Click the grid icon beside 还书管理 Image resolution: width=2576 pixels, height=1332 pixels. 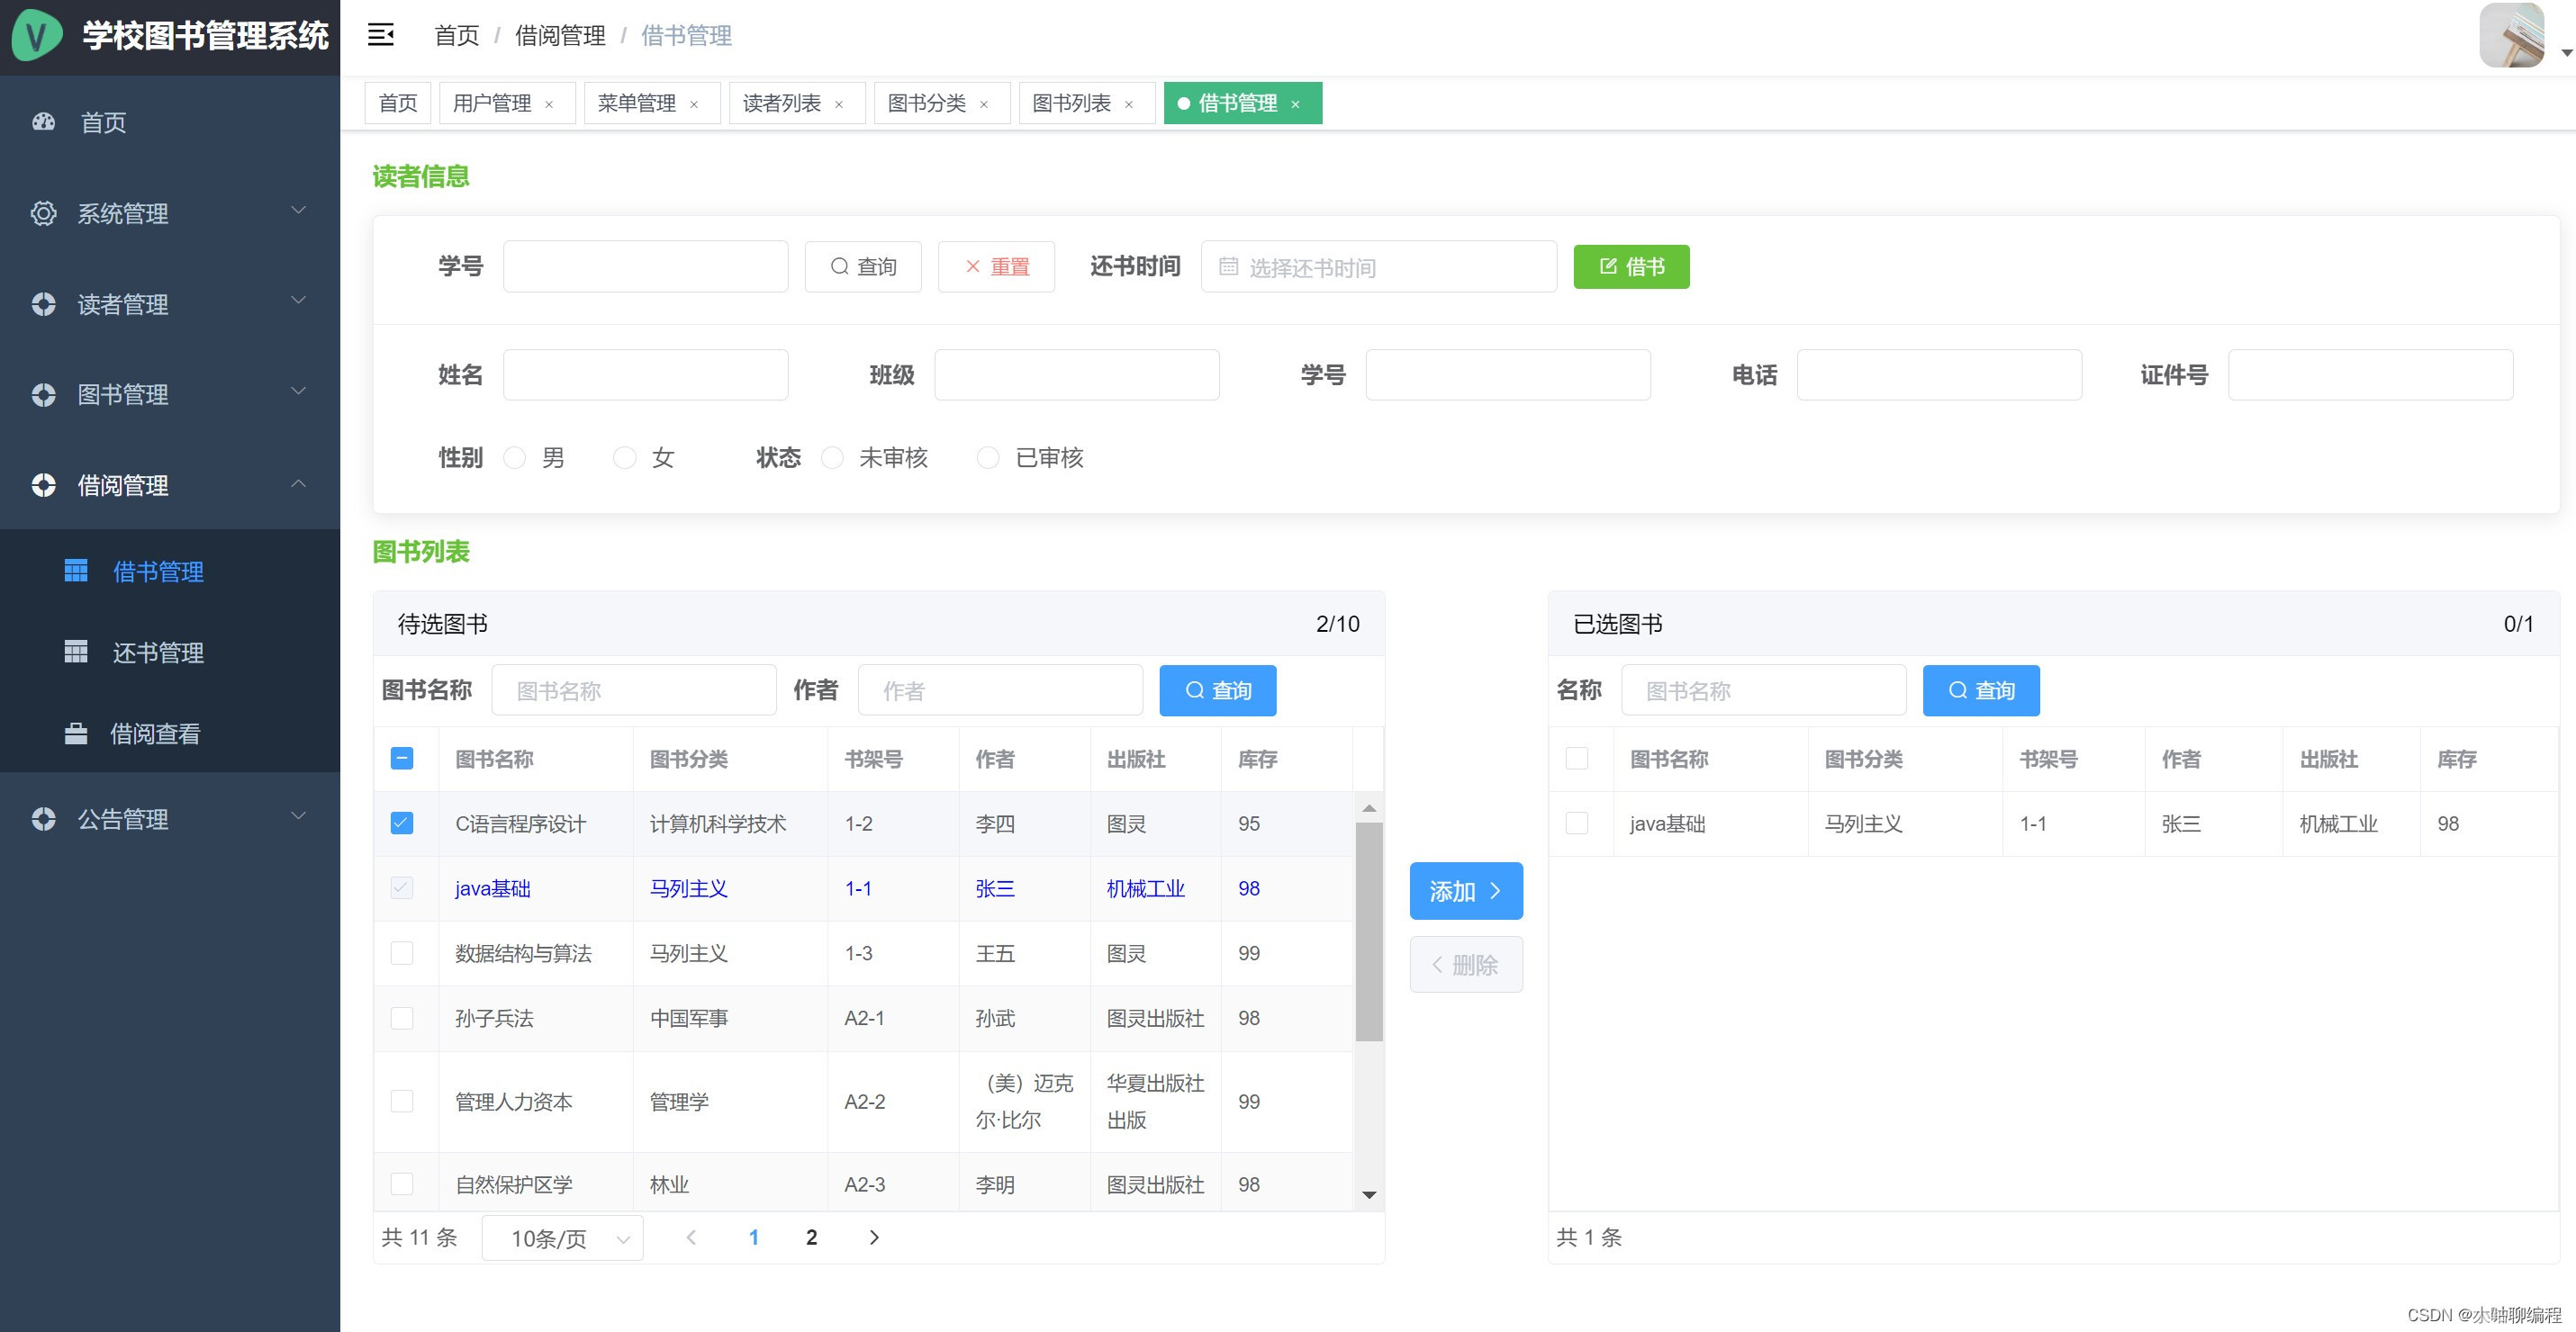coord(76,652)
